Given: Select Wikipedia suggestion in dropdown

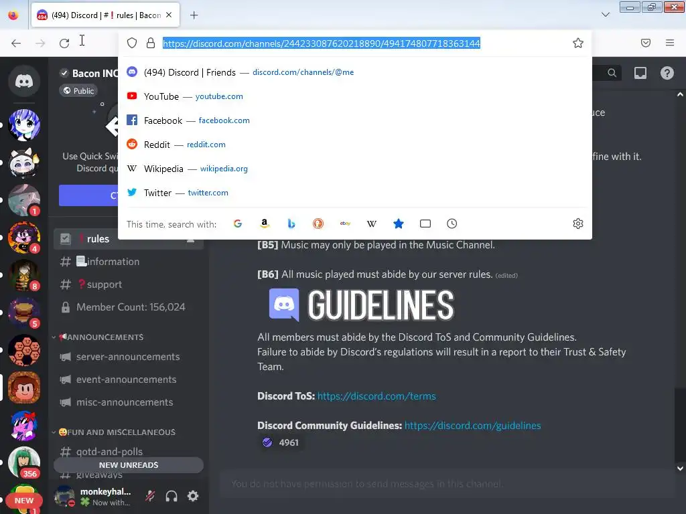Looking at the screenshot, I should tap(355, 168).
